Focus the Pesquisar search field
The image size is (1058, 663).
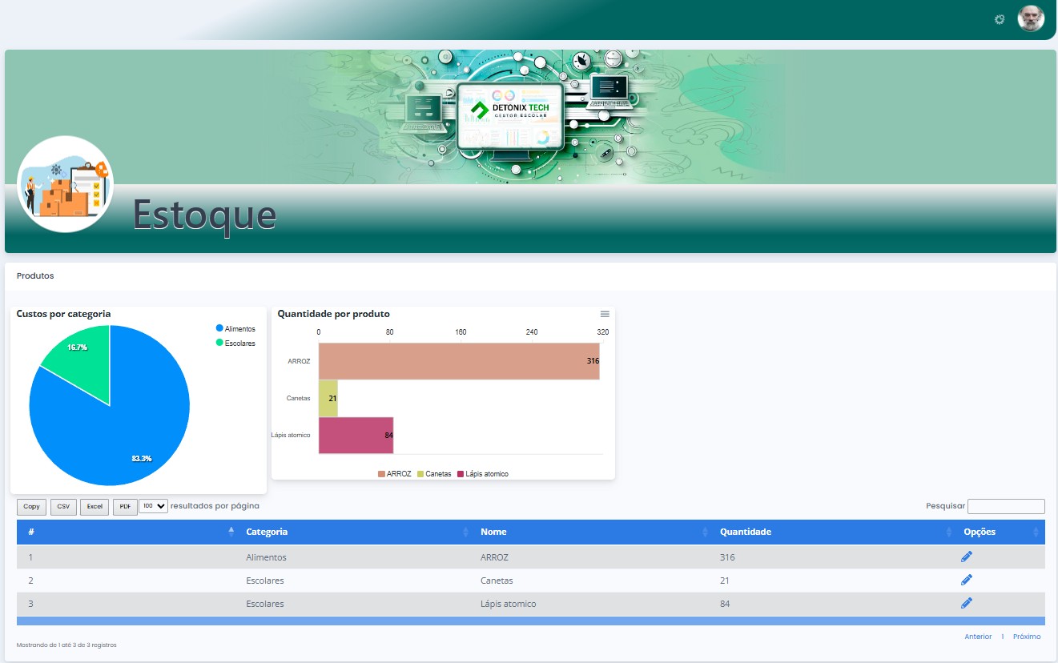tap(1006, 506)
